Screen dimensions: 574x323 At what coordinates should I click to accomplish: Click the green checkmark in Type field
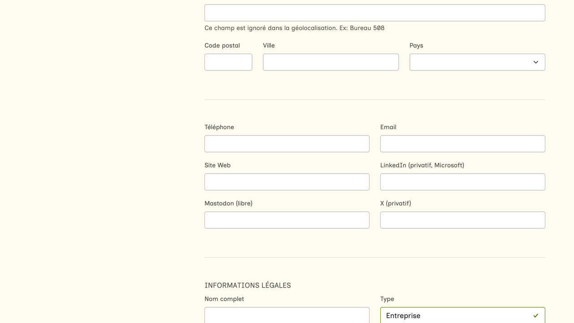(x=535, y=316)
